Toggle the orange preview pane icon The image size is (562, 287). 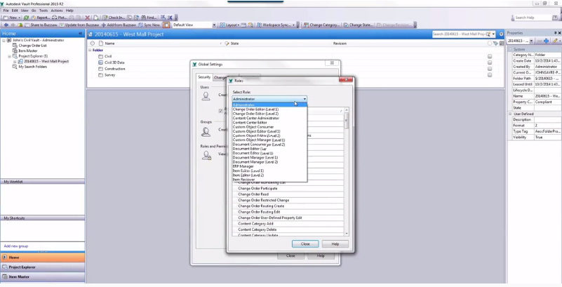tap(166, 25)
